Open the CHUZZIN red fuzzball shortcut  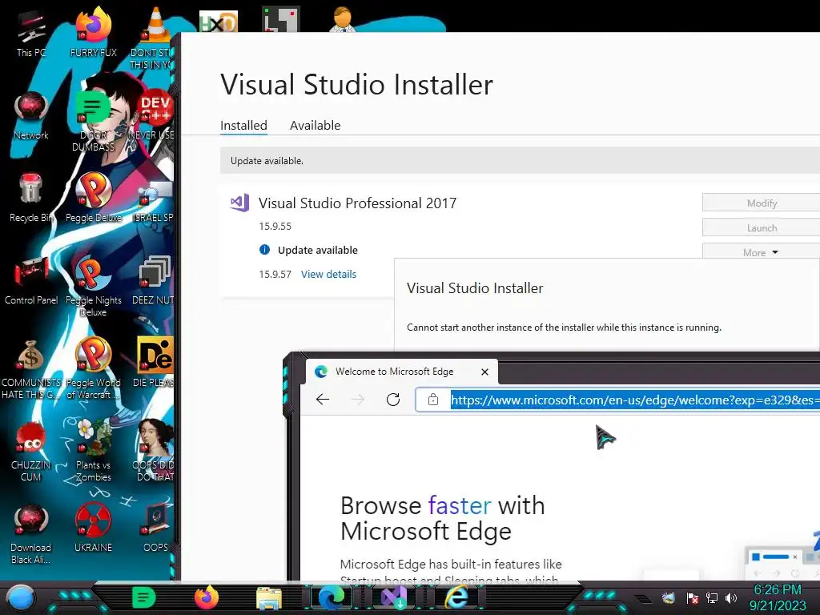pyautogui.click(x=31, y=451)
